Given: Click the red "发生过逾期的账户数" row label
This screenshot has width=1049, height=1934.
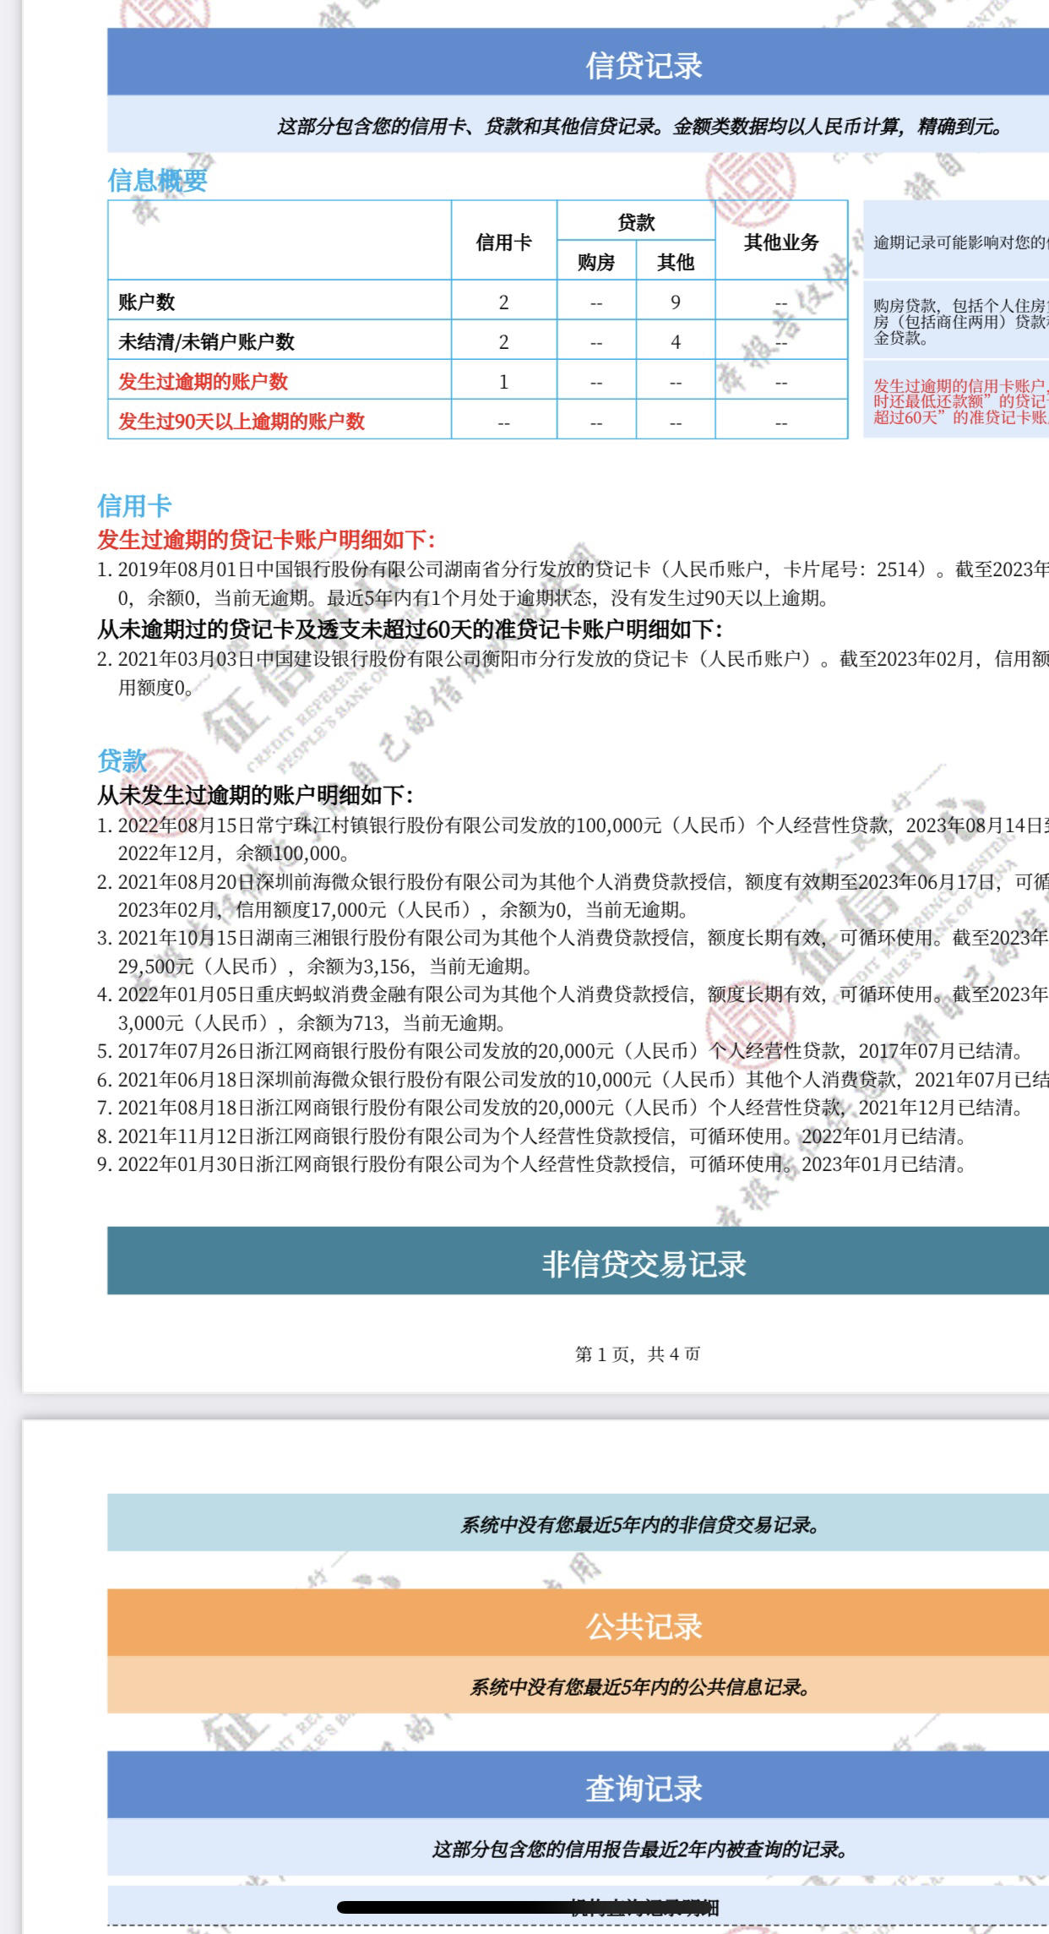Looking at the screenshot, I should click(x=203, y=381).
